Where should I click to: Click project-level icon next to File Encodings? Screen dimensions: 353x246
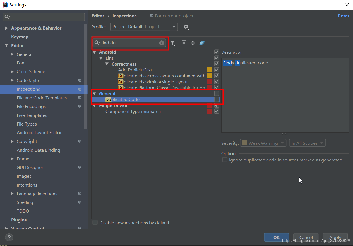[x=80, y=107]
